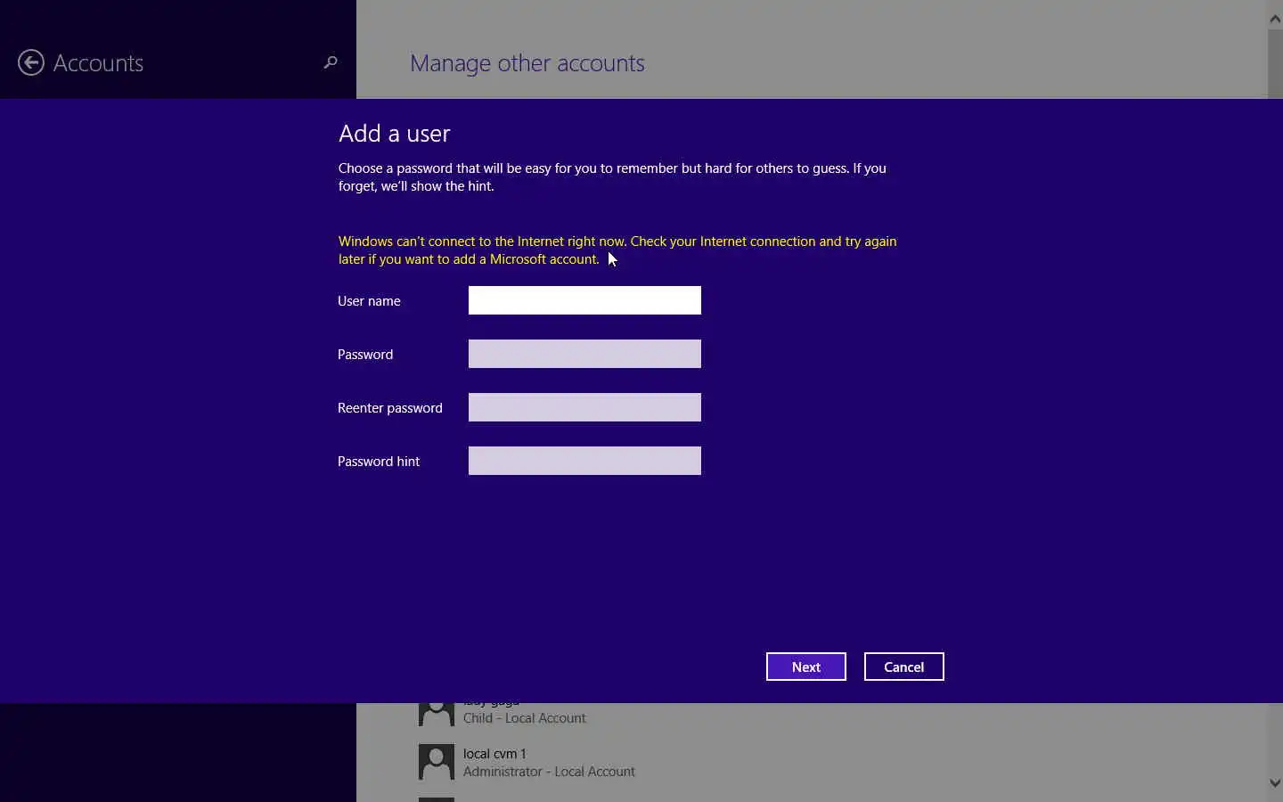
Task: Click the 'Manage other accounts' heading
Action: click(527, 63)
